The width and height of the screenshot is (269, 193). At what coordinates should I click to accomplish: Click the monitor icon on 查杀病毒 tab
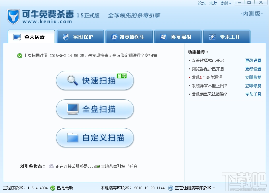pos(17,37)
